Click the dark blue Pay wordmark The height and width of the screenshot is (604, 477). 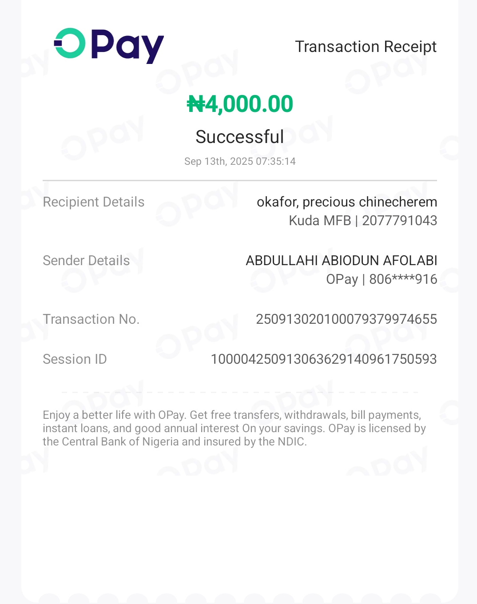click(127, 46)
